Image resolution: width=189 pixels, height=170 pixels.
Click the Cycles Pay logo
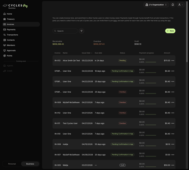click(15, 6)
